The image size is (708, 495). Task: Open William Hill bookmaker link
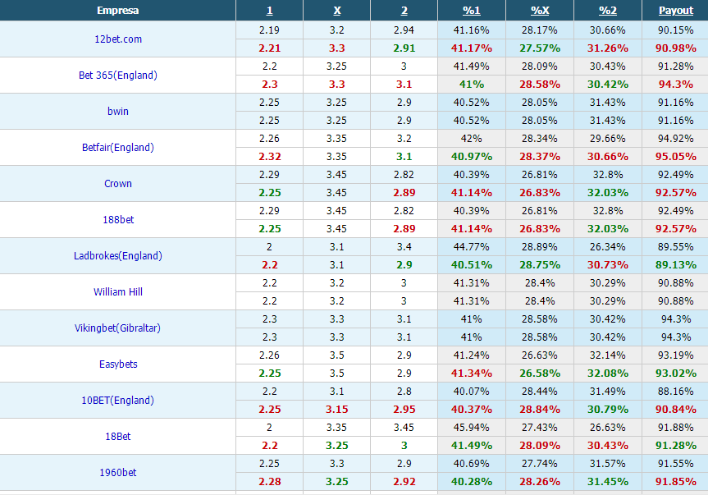(x=118, y=292)
